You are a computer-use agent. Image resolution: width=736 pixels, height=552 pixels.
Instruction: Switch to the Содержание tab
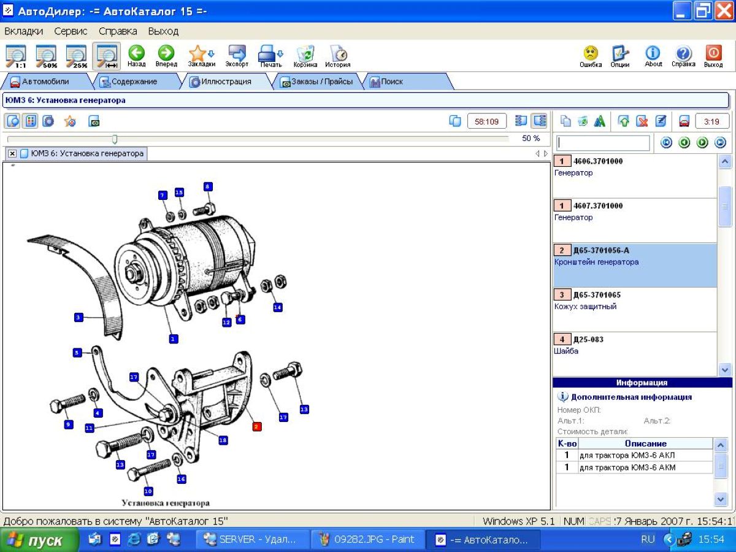coord(134,81)
